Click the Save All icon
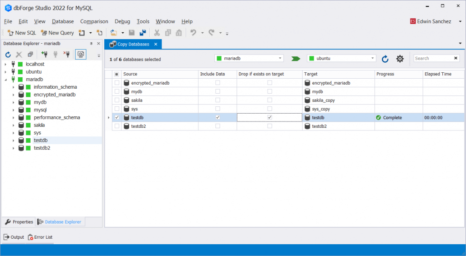The width and height of the screenshot is (466, 256). coord(143,33)
